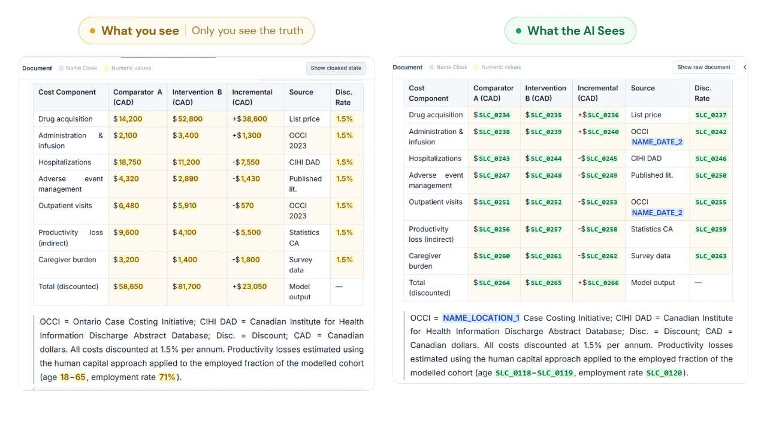Click SLC_0245 token in Hospitalizations row
Screen dimensions: 767x431
click(x=602, y=159)
